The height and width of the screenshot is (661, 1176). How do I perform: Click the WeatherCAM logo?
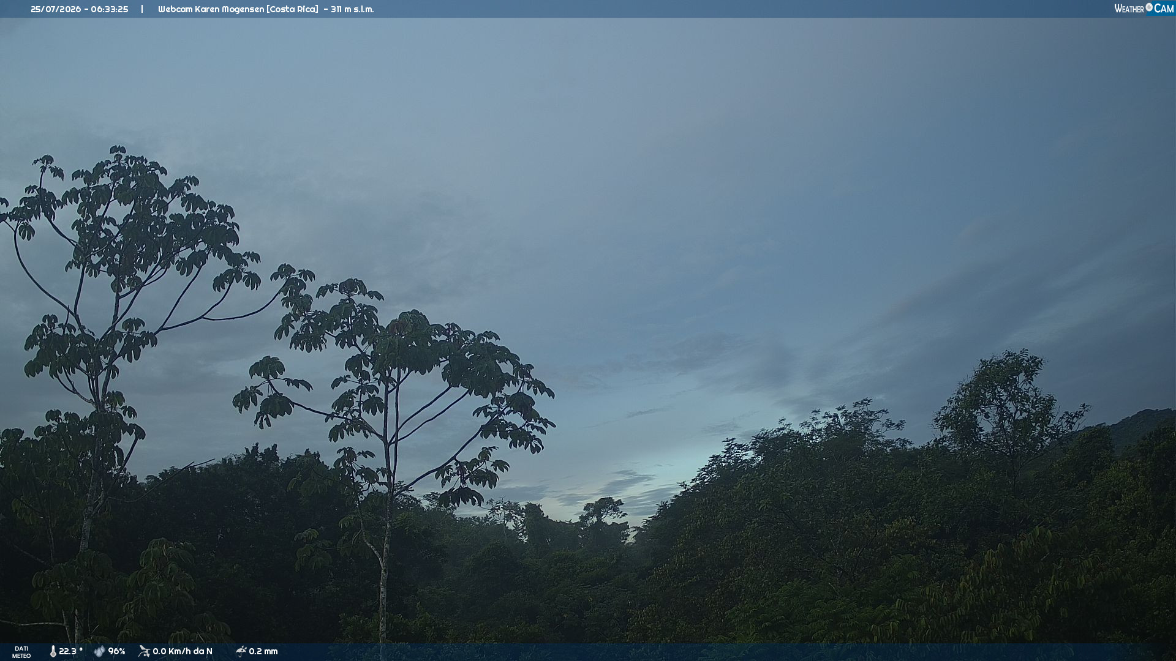(x=1144, y=9)
